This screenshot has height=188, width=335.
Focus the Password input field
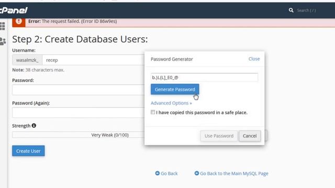coord(79,90)
